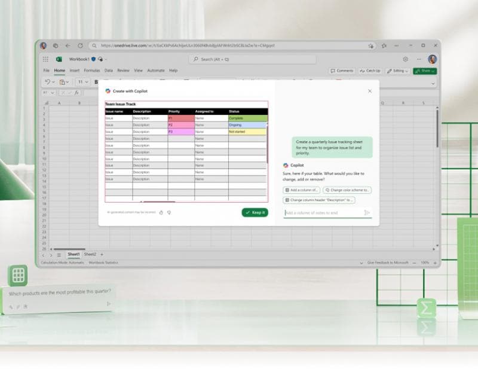Expand the cell name box dropdown

click(53, 93)
